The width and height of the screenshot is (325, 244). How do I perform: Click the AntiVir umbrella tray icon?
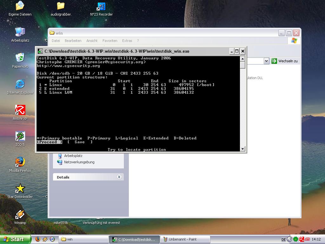point(302,239)
